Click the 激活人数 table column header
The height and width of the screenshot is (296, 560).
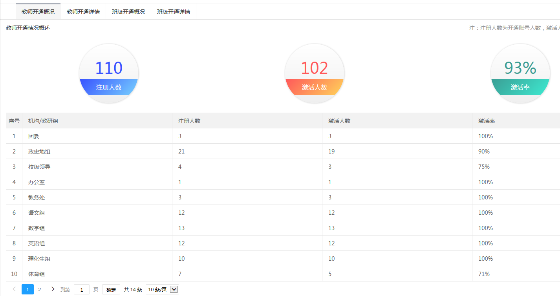(x=339, y=121)
